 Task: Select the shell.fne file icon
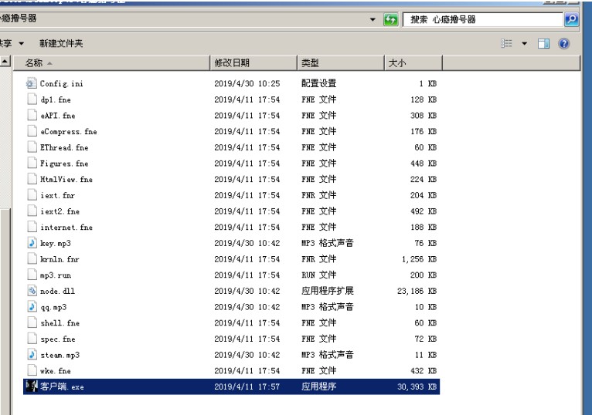pos(32,322)
